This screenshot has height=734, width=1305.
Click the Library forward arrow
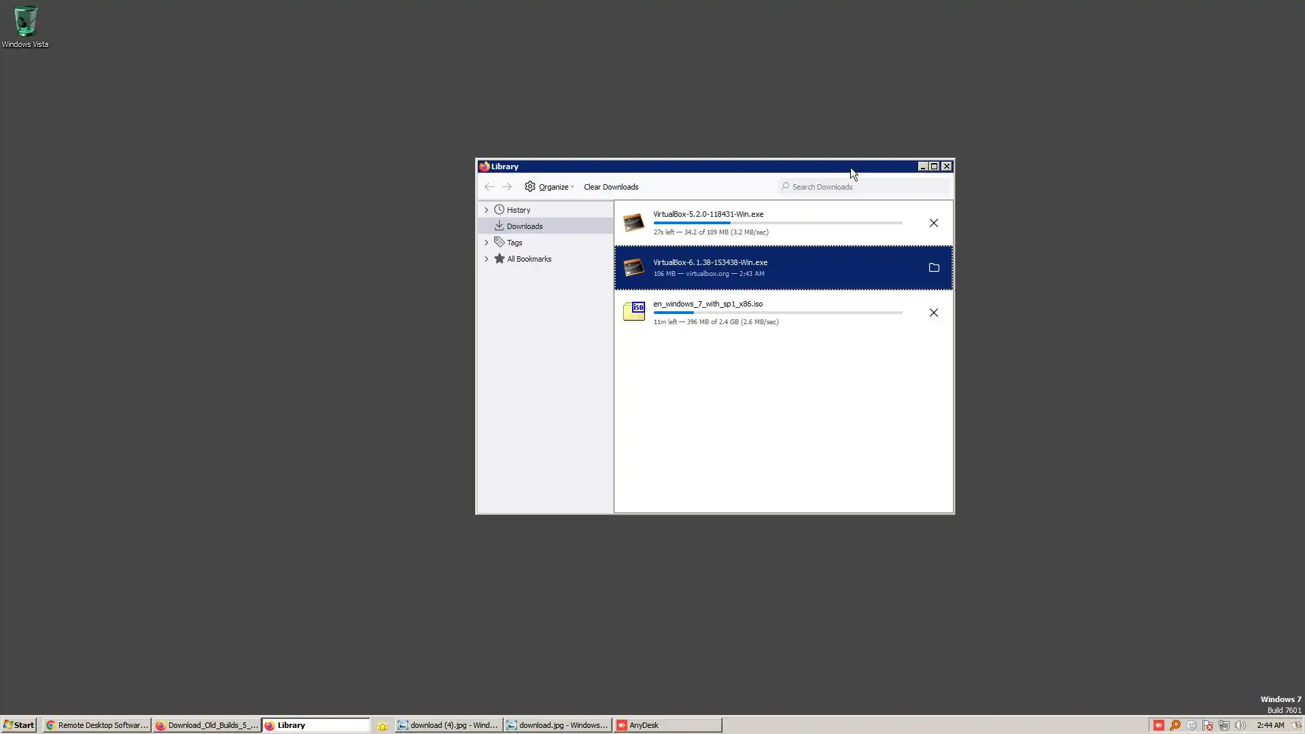pos(507,186)
